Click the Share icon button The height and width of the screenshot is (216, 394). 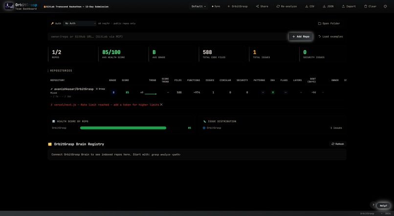tap(262, 6)
